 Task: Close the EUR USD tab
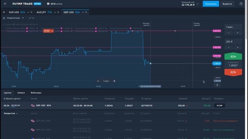tap(31, 12)
